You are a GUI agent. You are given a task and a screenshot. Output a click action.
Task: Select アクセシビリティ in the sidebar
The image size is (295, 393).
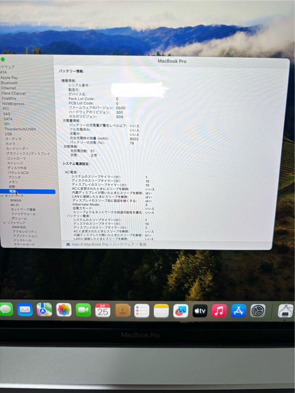(x=25, y=231)
